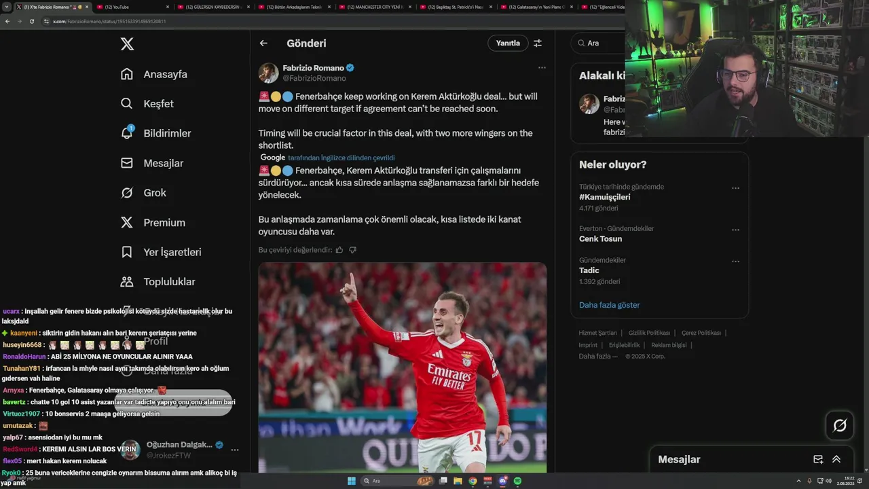Open the Tadic trending topic
The width and height of the screenshot is (869, 489).
pos(589,270)
